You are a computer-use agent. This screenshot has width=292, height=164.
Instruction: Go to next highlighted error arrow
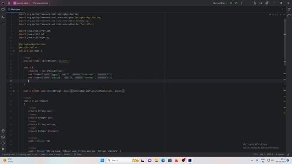coord(284,15)
